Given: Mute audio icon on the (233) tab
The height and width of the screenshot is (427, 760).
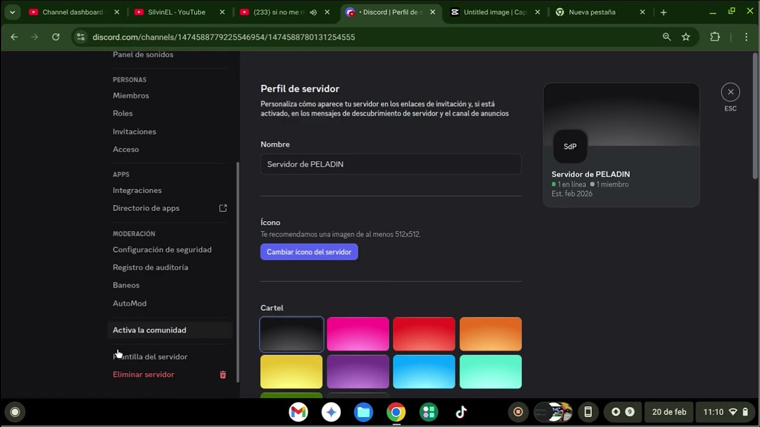Looking at the screenshot, I should tap(313, 12).
